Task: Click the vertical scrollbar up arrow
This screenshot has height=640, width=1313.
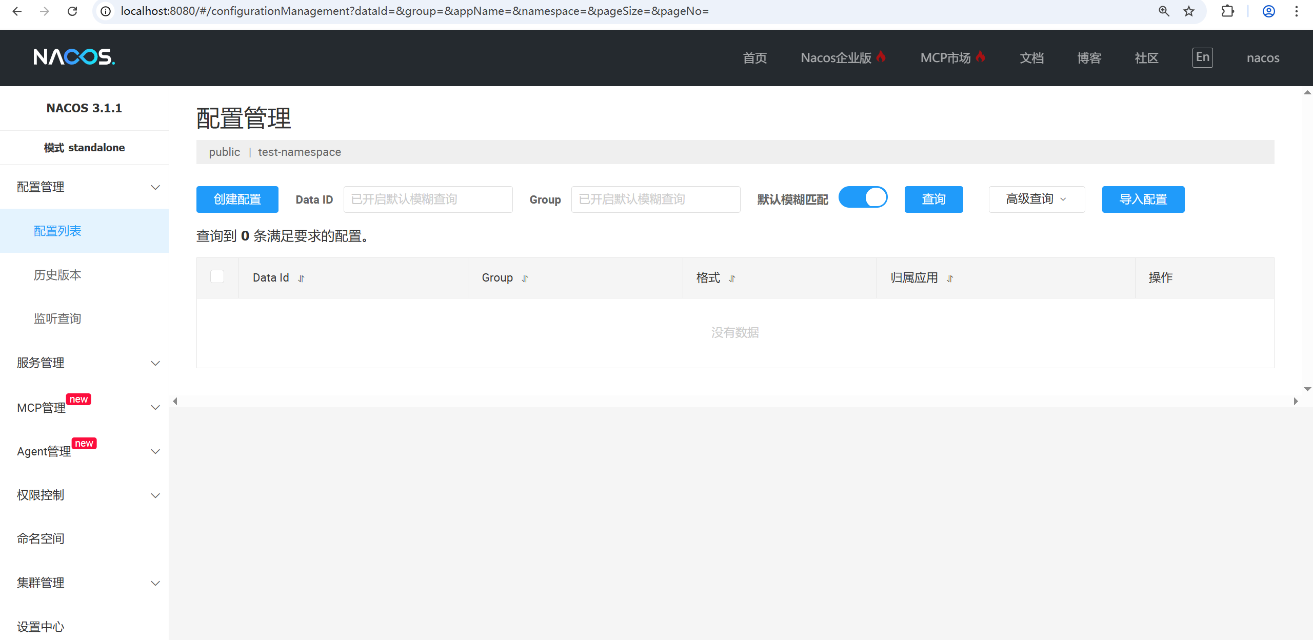Action: point(1307,93)
